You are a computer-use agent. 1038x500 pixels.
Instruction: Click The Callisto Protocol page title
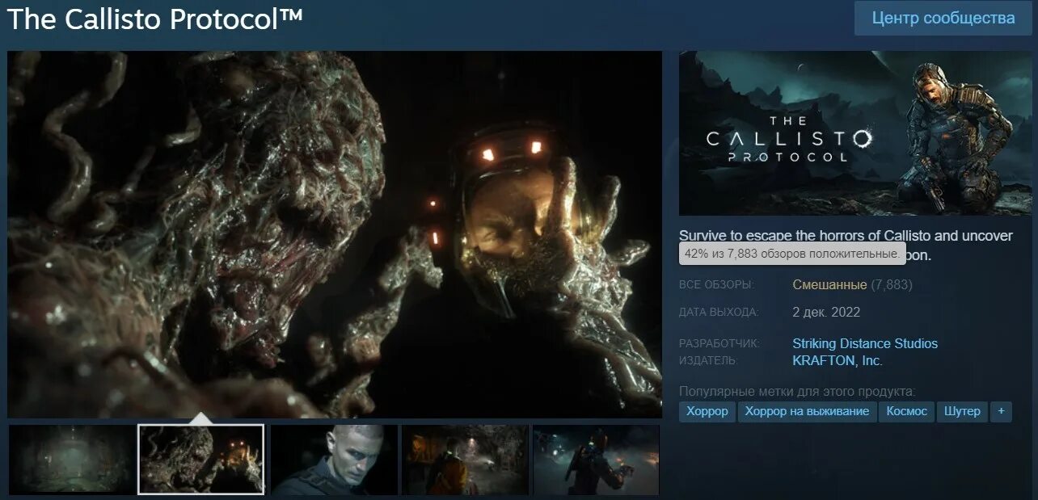155,19
